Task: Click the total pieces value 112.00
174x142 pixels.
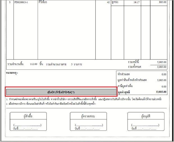Action: click(x=33, y=64)
